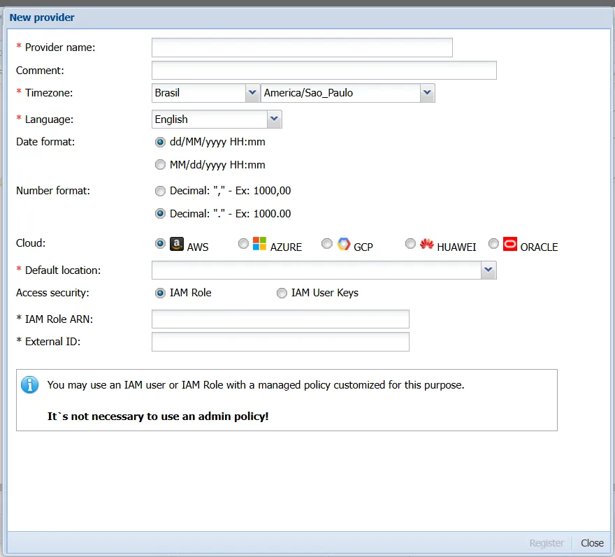This screenshot has height=557, width=615.
Task: Select MM/dd/yyyy HH:mm date format
Action: (x=161, y=166)
